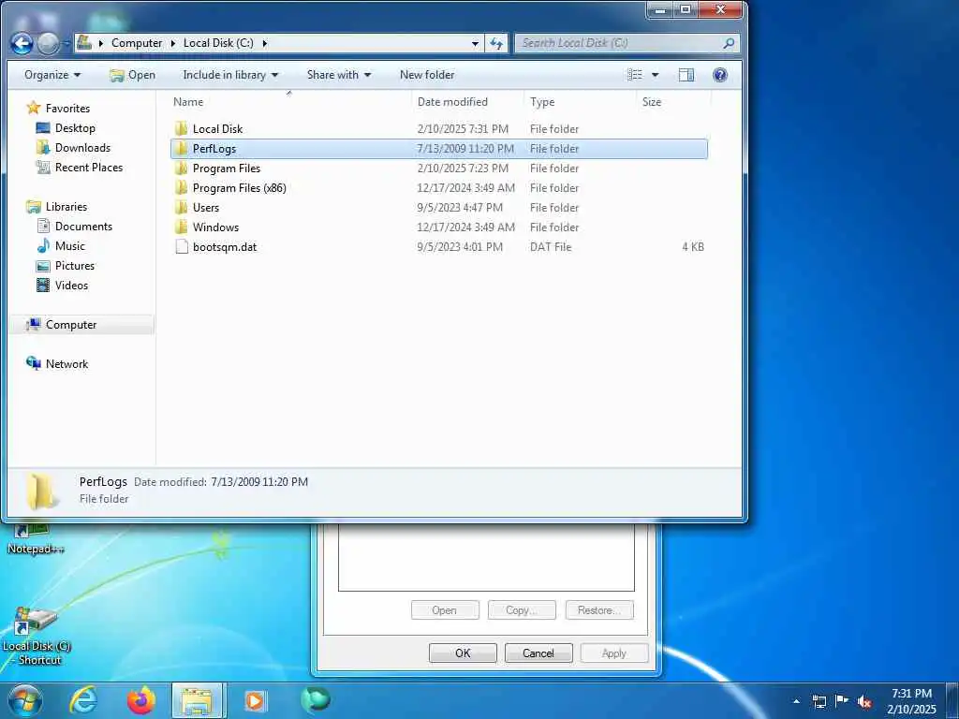Click the network tray icon
This screenshot has height=719, width=959.
(819, 701)
